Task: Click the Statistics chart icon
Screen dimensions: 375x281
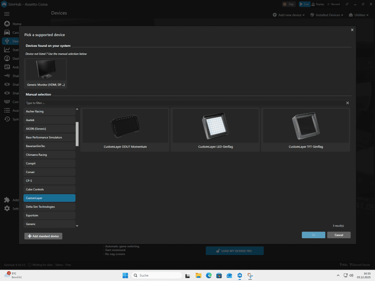Action: [7, 50]
